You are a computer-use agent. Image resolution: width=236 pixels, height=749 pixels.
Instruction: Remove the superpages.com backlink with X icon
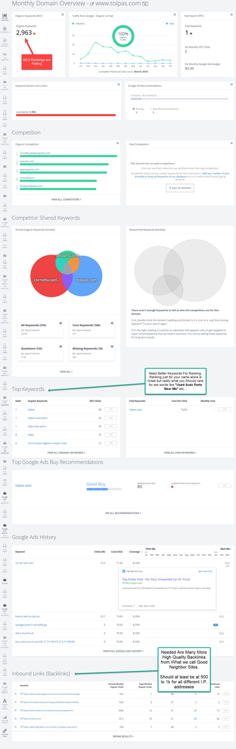[16, 694]
